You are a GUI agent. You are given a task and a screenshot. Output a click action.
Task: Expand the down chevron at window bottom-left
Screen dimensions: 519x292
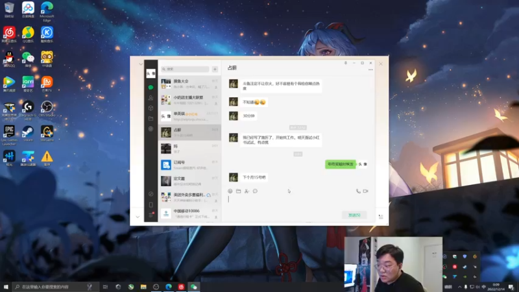[x=138, y=217]
